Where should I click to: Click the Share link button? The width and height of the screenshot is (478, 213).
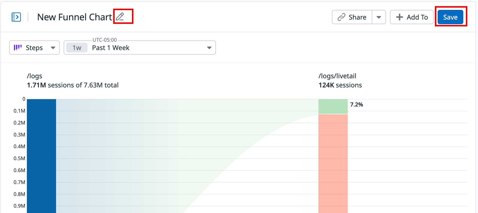352,17
